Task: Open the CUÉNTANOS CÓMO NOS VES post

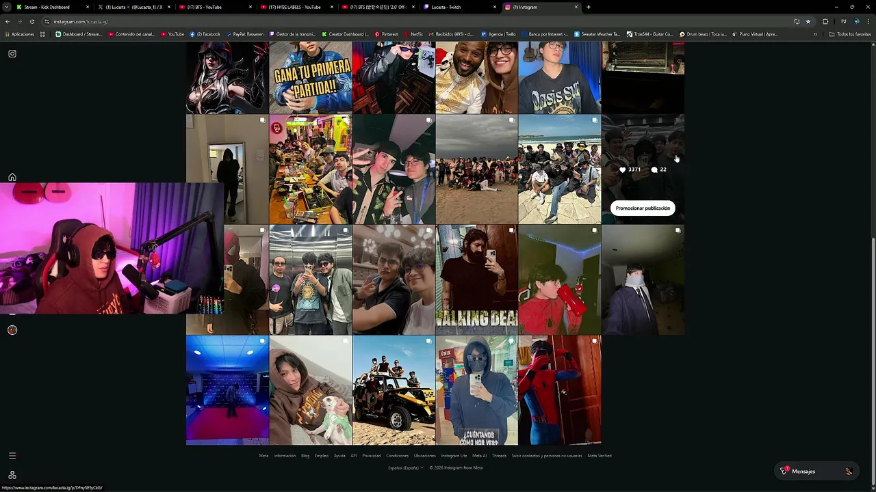Action: pyautogui.click(x=477, y=390)
